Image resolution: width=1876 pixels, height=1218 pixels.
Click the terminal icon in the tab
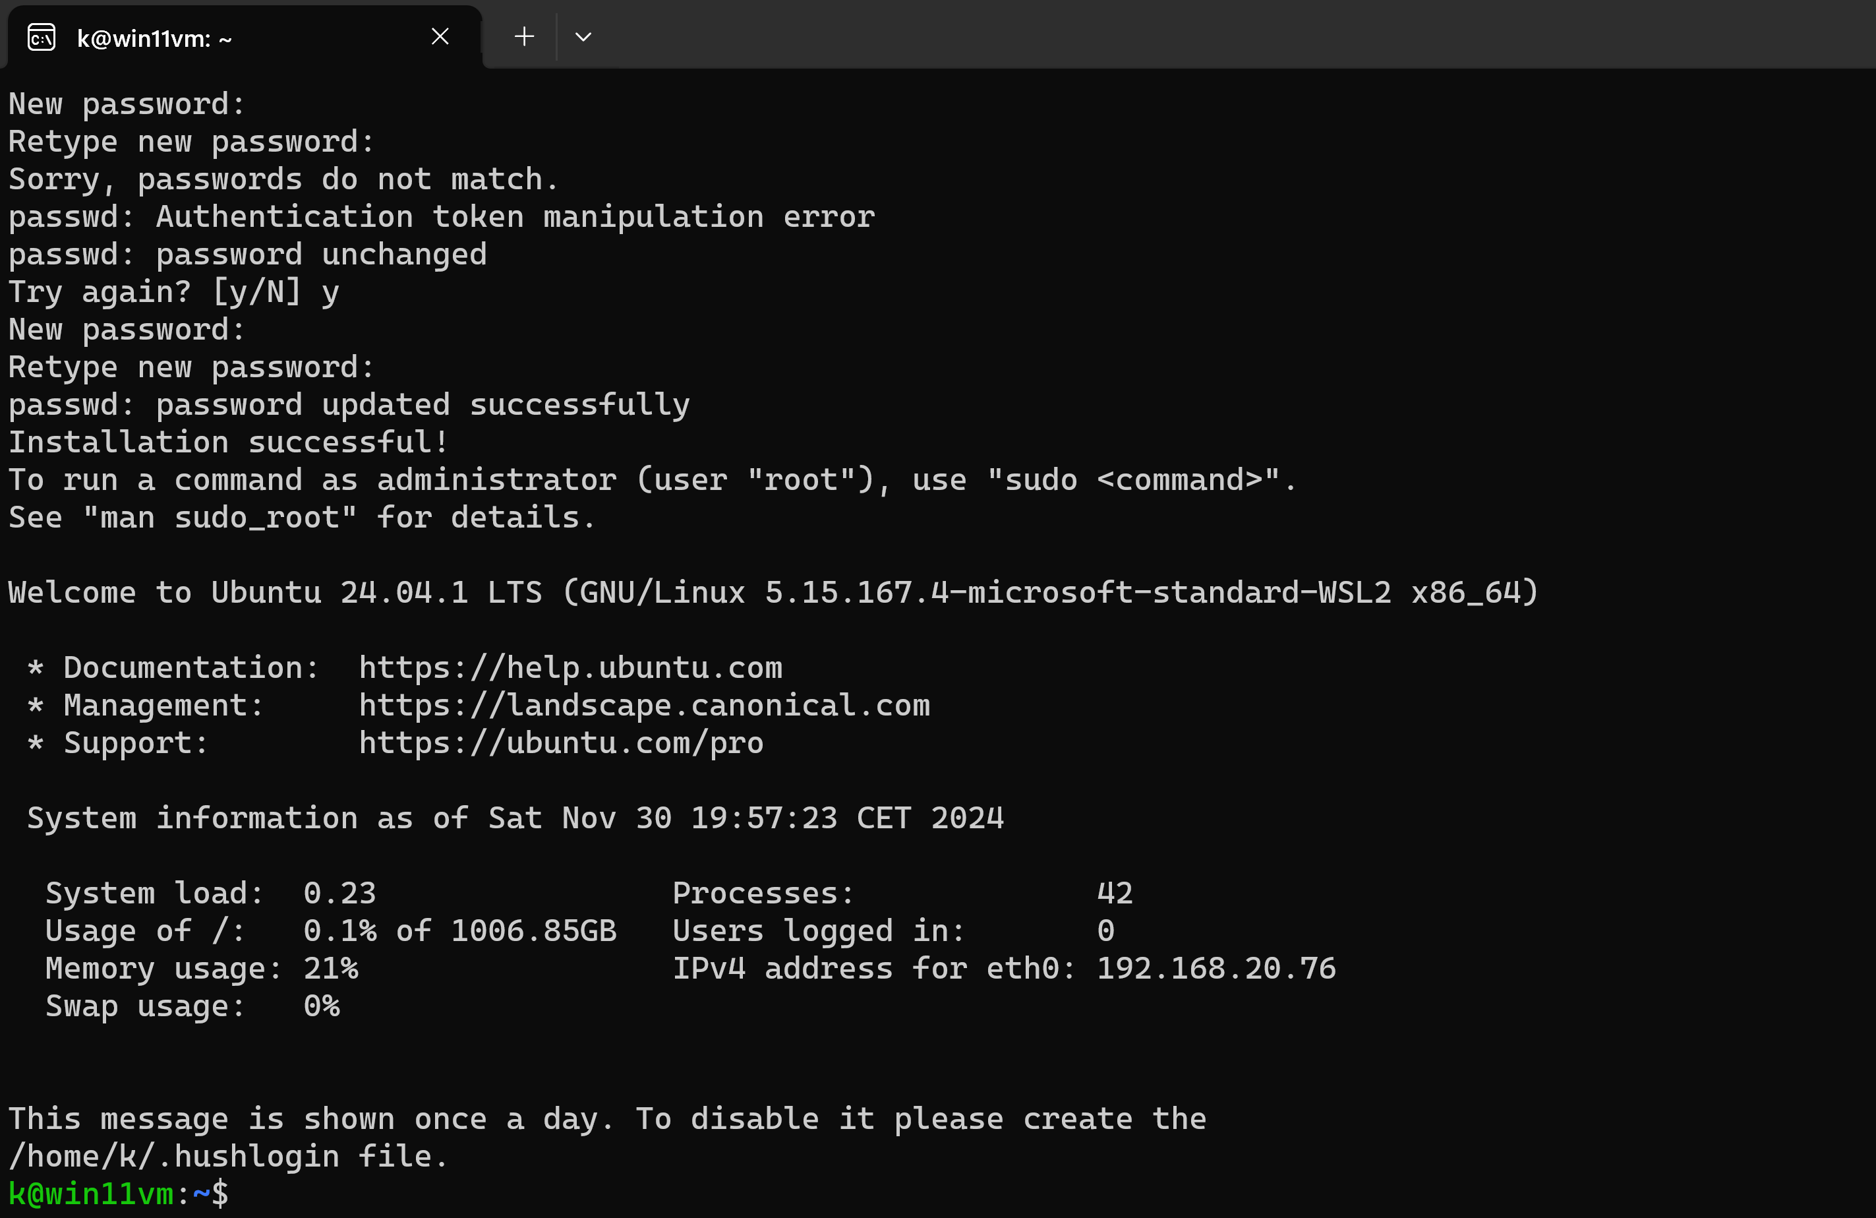41,37
